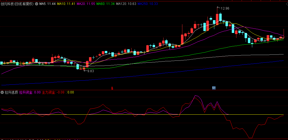Image resolution: width=288 pixels, height=140 pixels.
Task: Click the red $ marker on the timeline
Action: coord(112,88)
